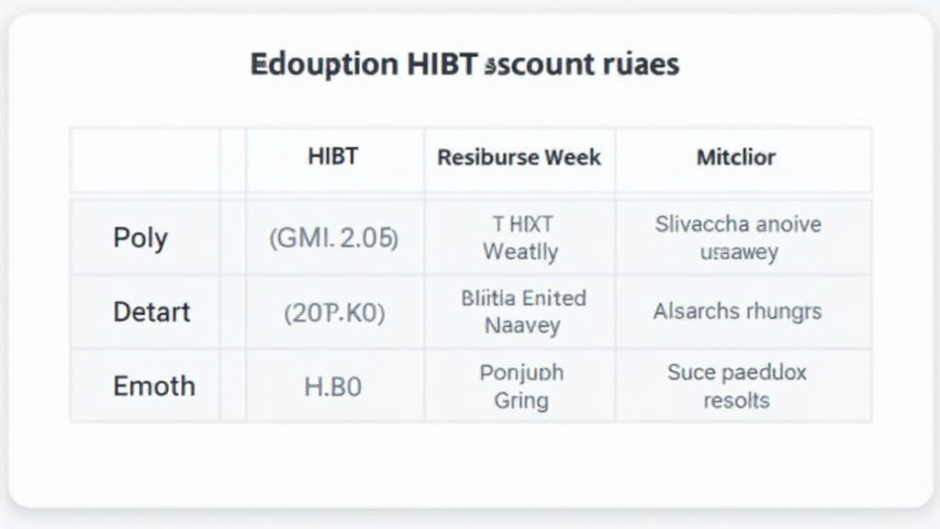Click the narrow empty cell beside Detart
Image resolution: width=940 pixels, height=529 pixels.
(233, 312)
